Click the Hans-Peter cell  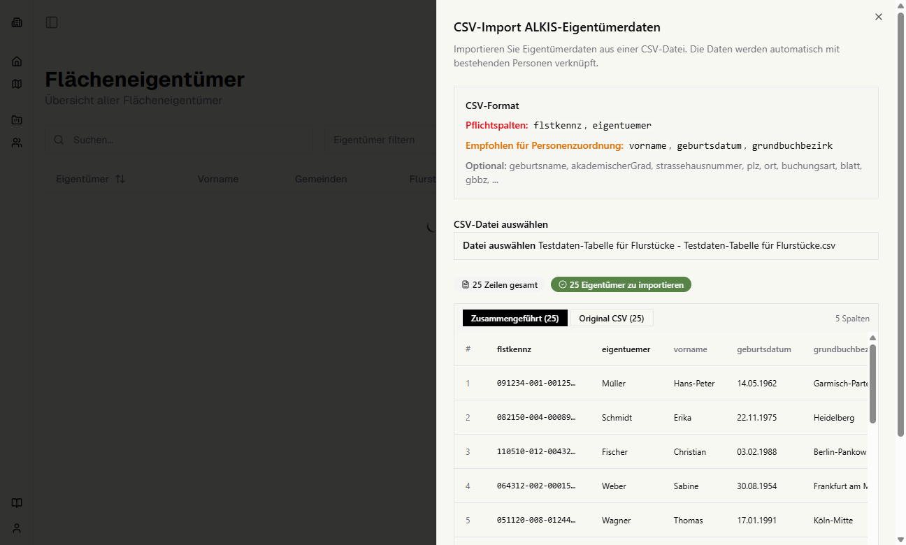[x=694, y=384]
